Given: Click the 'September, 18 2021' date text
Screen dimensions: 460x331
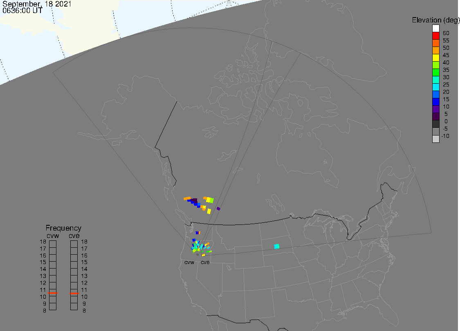Looking at the screenshot, I should (37, 4).
